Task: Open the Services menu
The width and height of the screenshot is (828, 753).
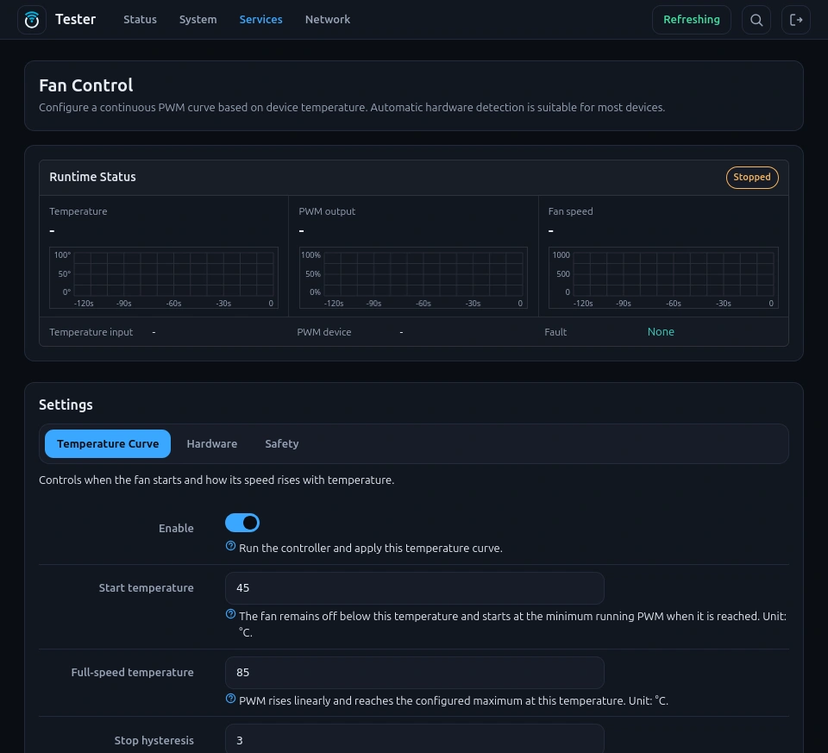Action: (260, 20)
